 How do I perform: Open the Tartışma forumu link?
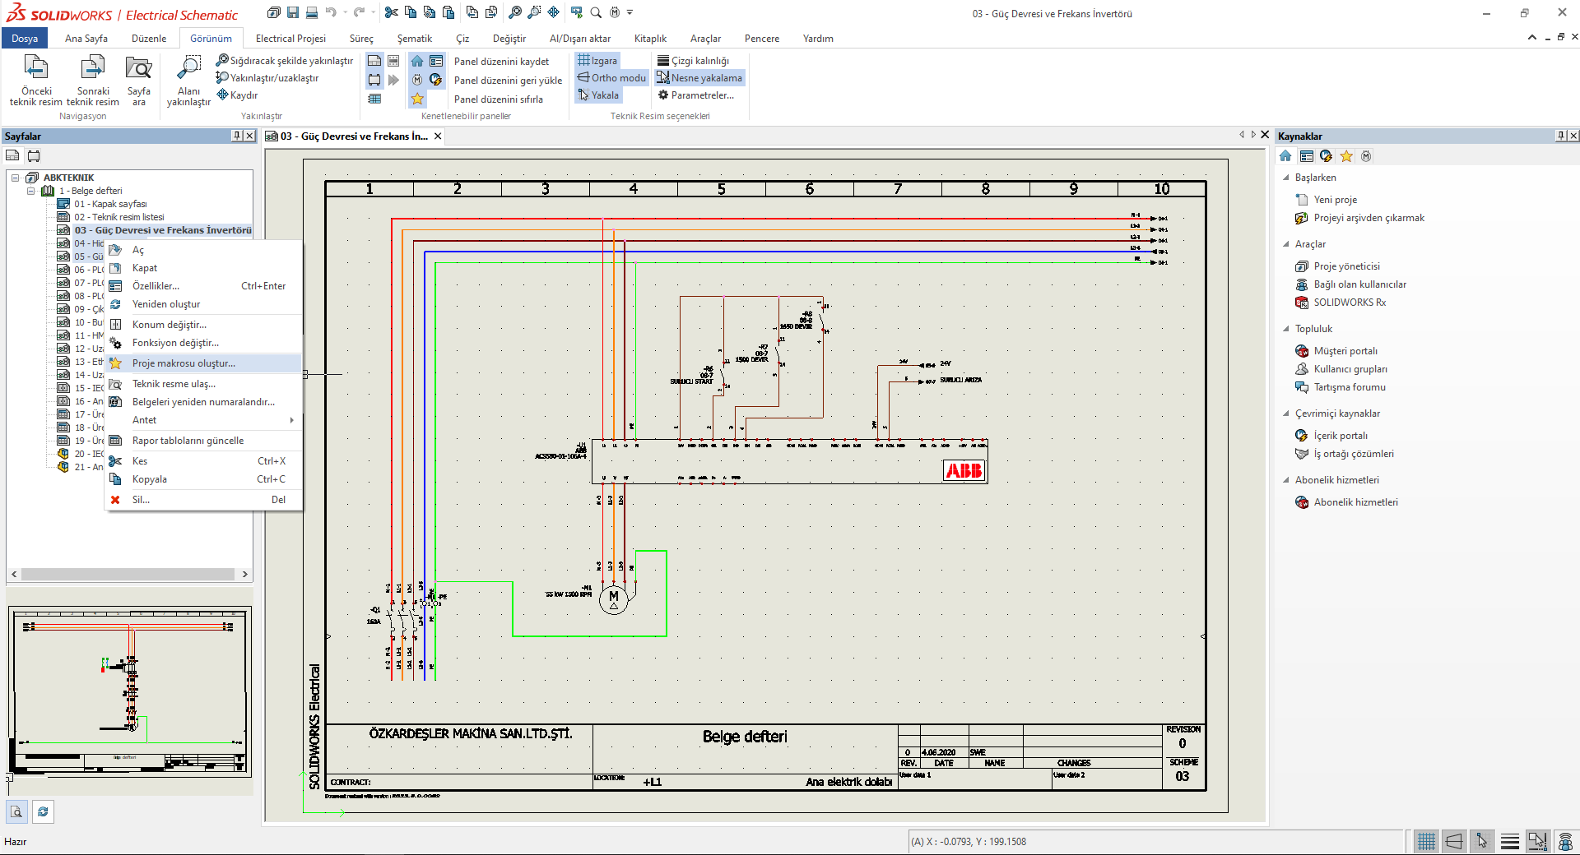tap(1349, 386)
